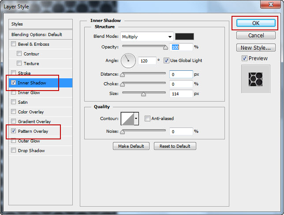
Task: Click the Angle value field
Action: pos(147,61)
